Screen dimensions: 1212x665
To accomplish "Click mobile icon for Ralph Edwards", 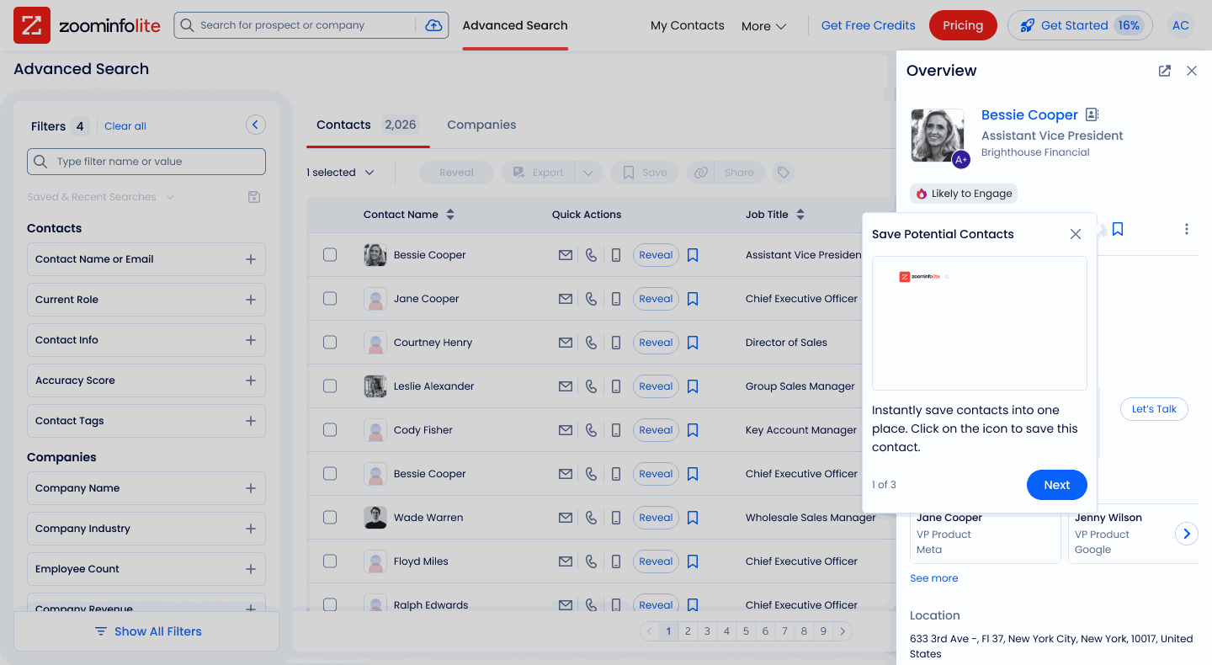I will click(x=616, y=605).
